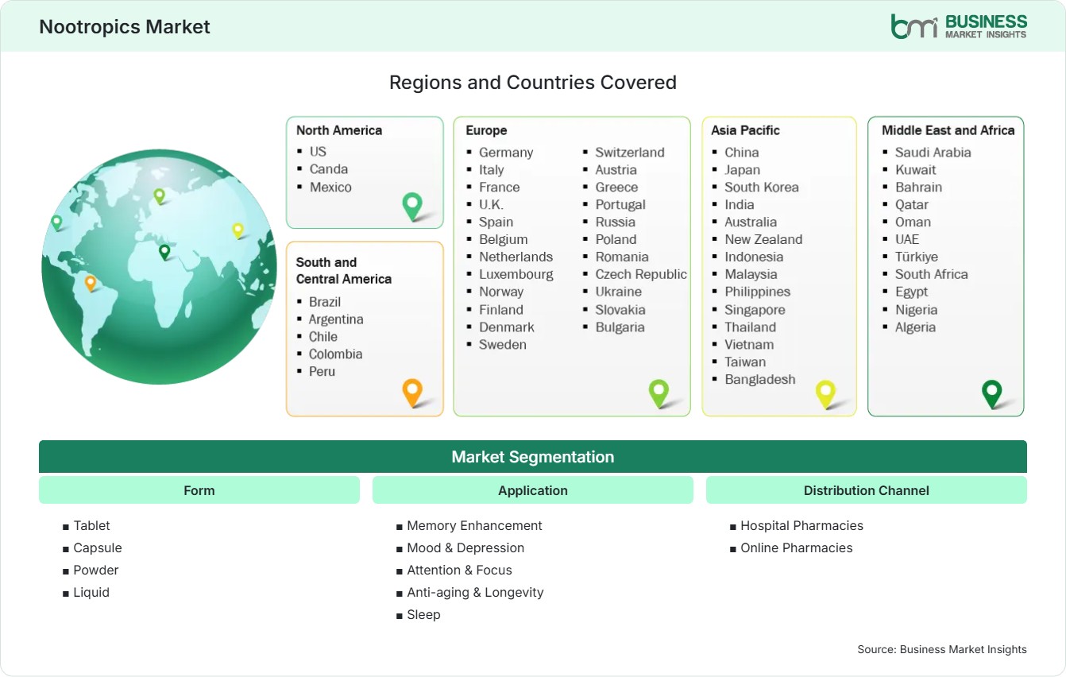This screenshot has height=677, width=1066.
Task: Click 'Attention & Focus' under Application
Action: [460, 570]
